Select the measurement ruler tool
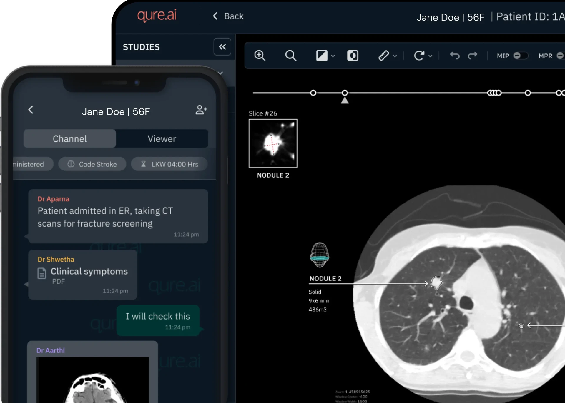565x403 pixels. pos(384,56)
